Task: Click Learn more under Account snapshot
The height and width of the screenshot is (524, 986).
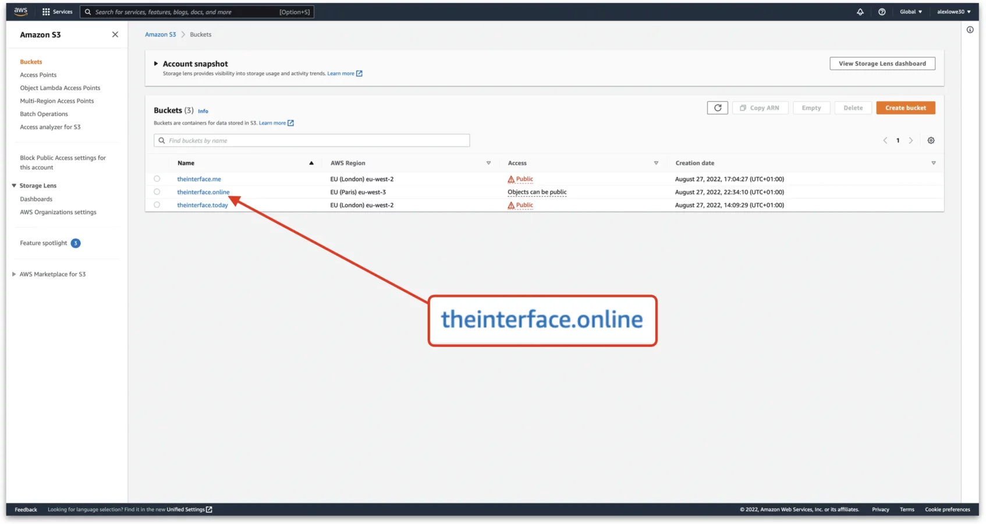Action: point(341,73)
